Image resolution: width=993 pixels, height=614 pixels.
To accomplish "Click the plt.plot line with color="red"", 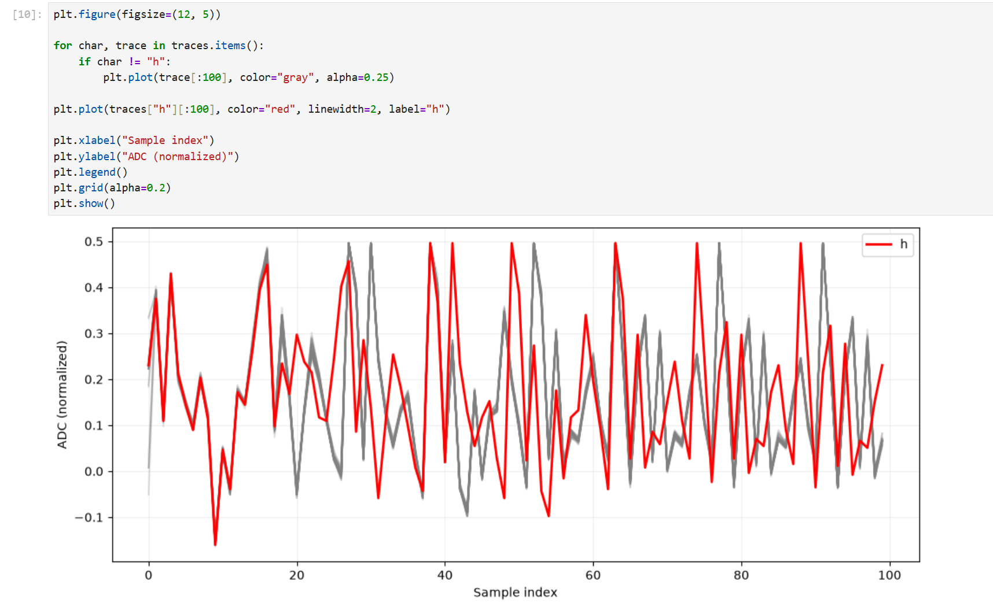I will click(252, 109).
